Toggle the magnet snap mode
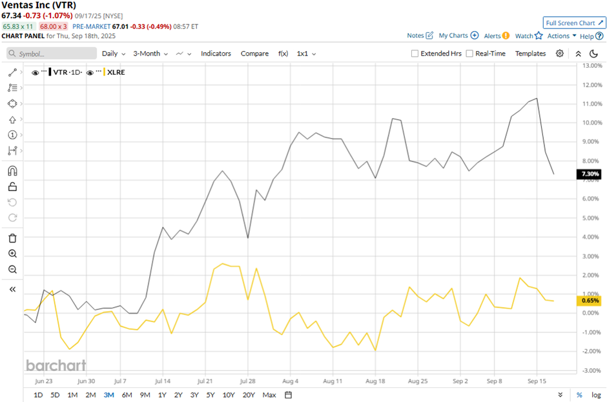Image resolution: width=607 pixels, height=402 pixels. (12, 171)
